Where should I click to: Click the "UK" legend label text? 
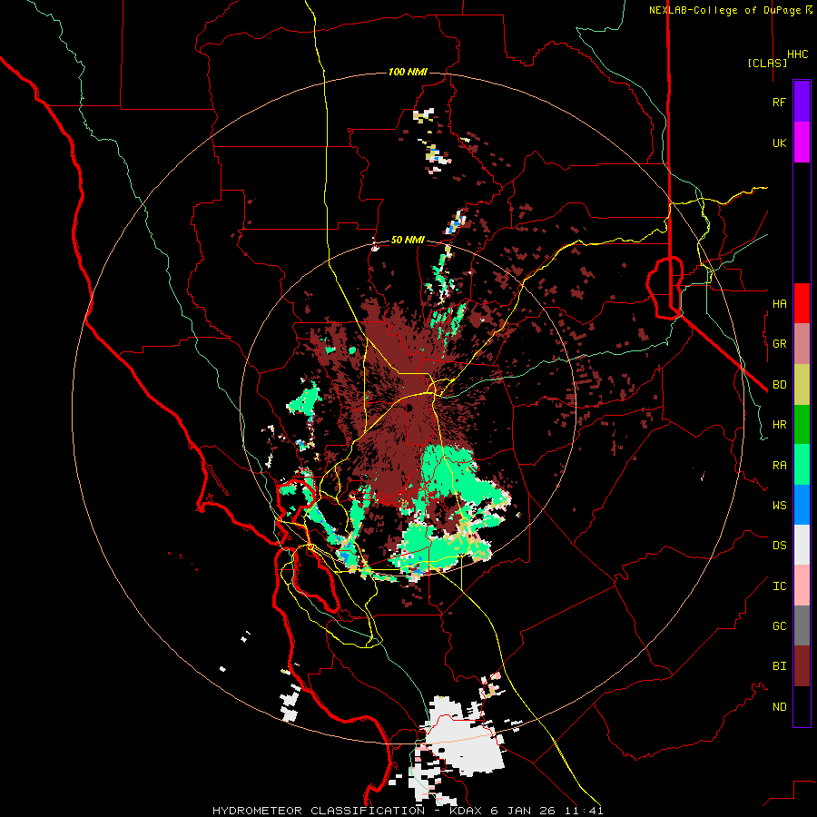pos(779,143)
